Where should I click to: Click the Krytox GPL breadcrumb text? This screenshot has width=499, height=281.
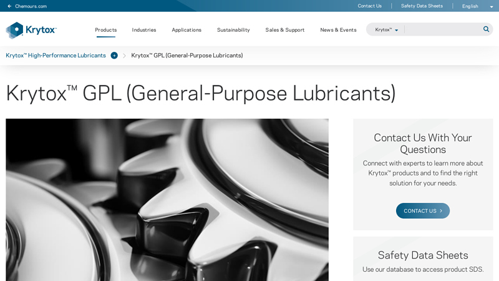[187, 56]
